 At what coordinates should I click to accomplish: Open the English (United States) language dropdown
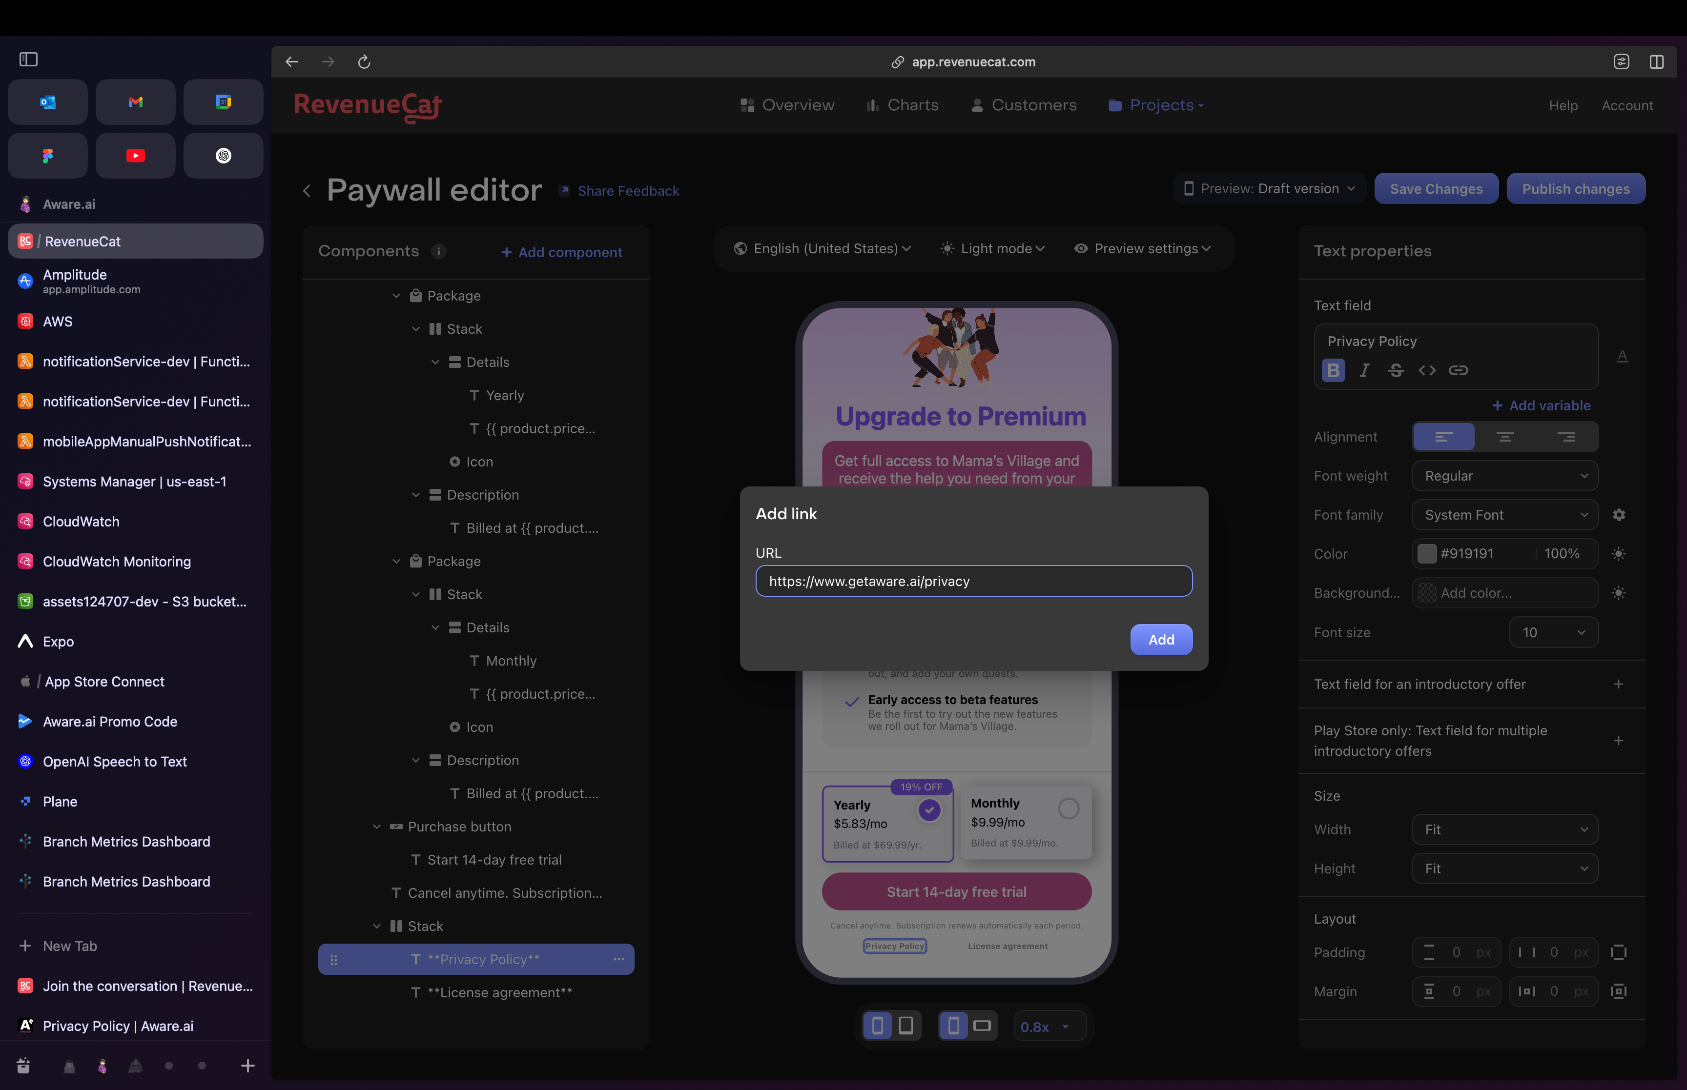pos(822,248)
